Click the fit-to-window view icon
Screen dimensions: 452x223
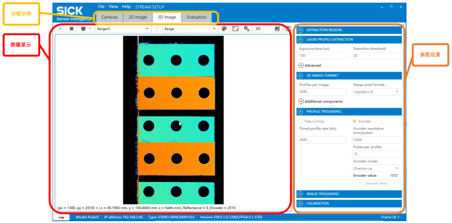point(236,29)
